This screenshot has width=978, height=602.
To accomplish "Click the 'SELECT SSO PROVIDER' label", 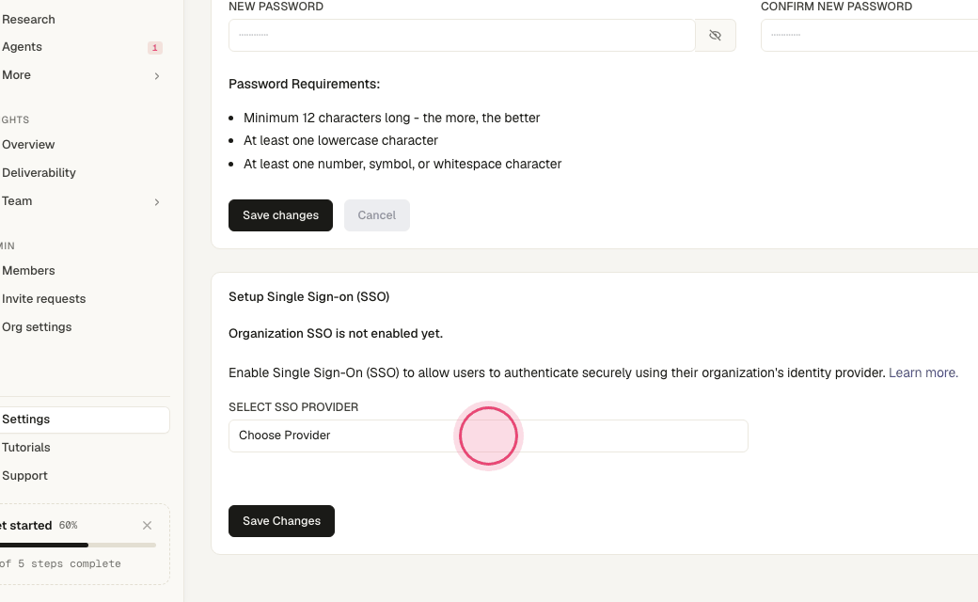I will coord(293,407).
